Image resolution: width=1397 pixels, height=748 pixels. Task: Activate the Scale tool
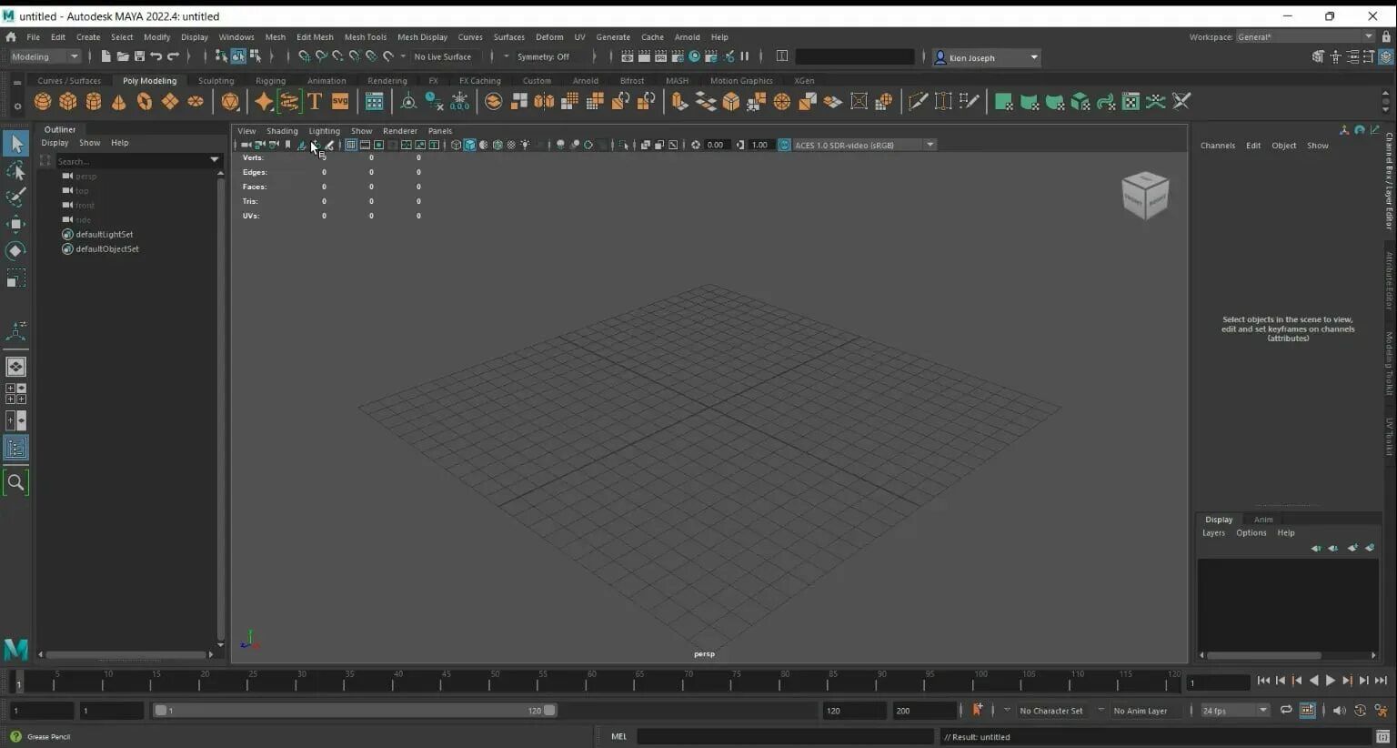tap(15, 278)
